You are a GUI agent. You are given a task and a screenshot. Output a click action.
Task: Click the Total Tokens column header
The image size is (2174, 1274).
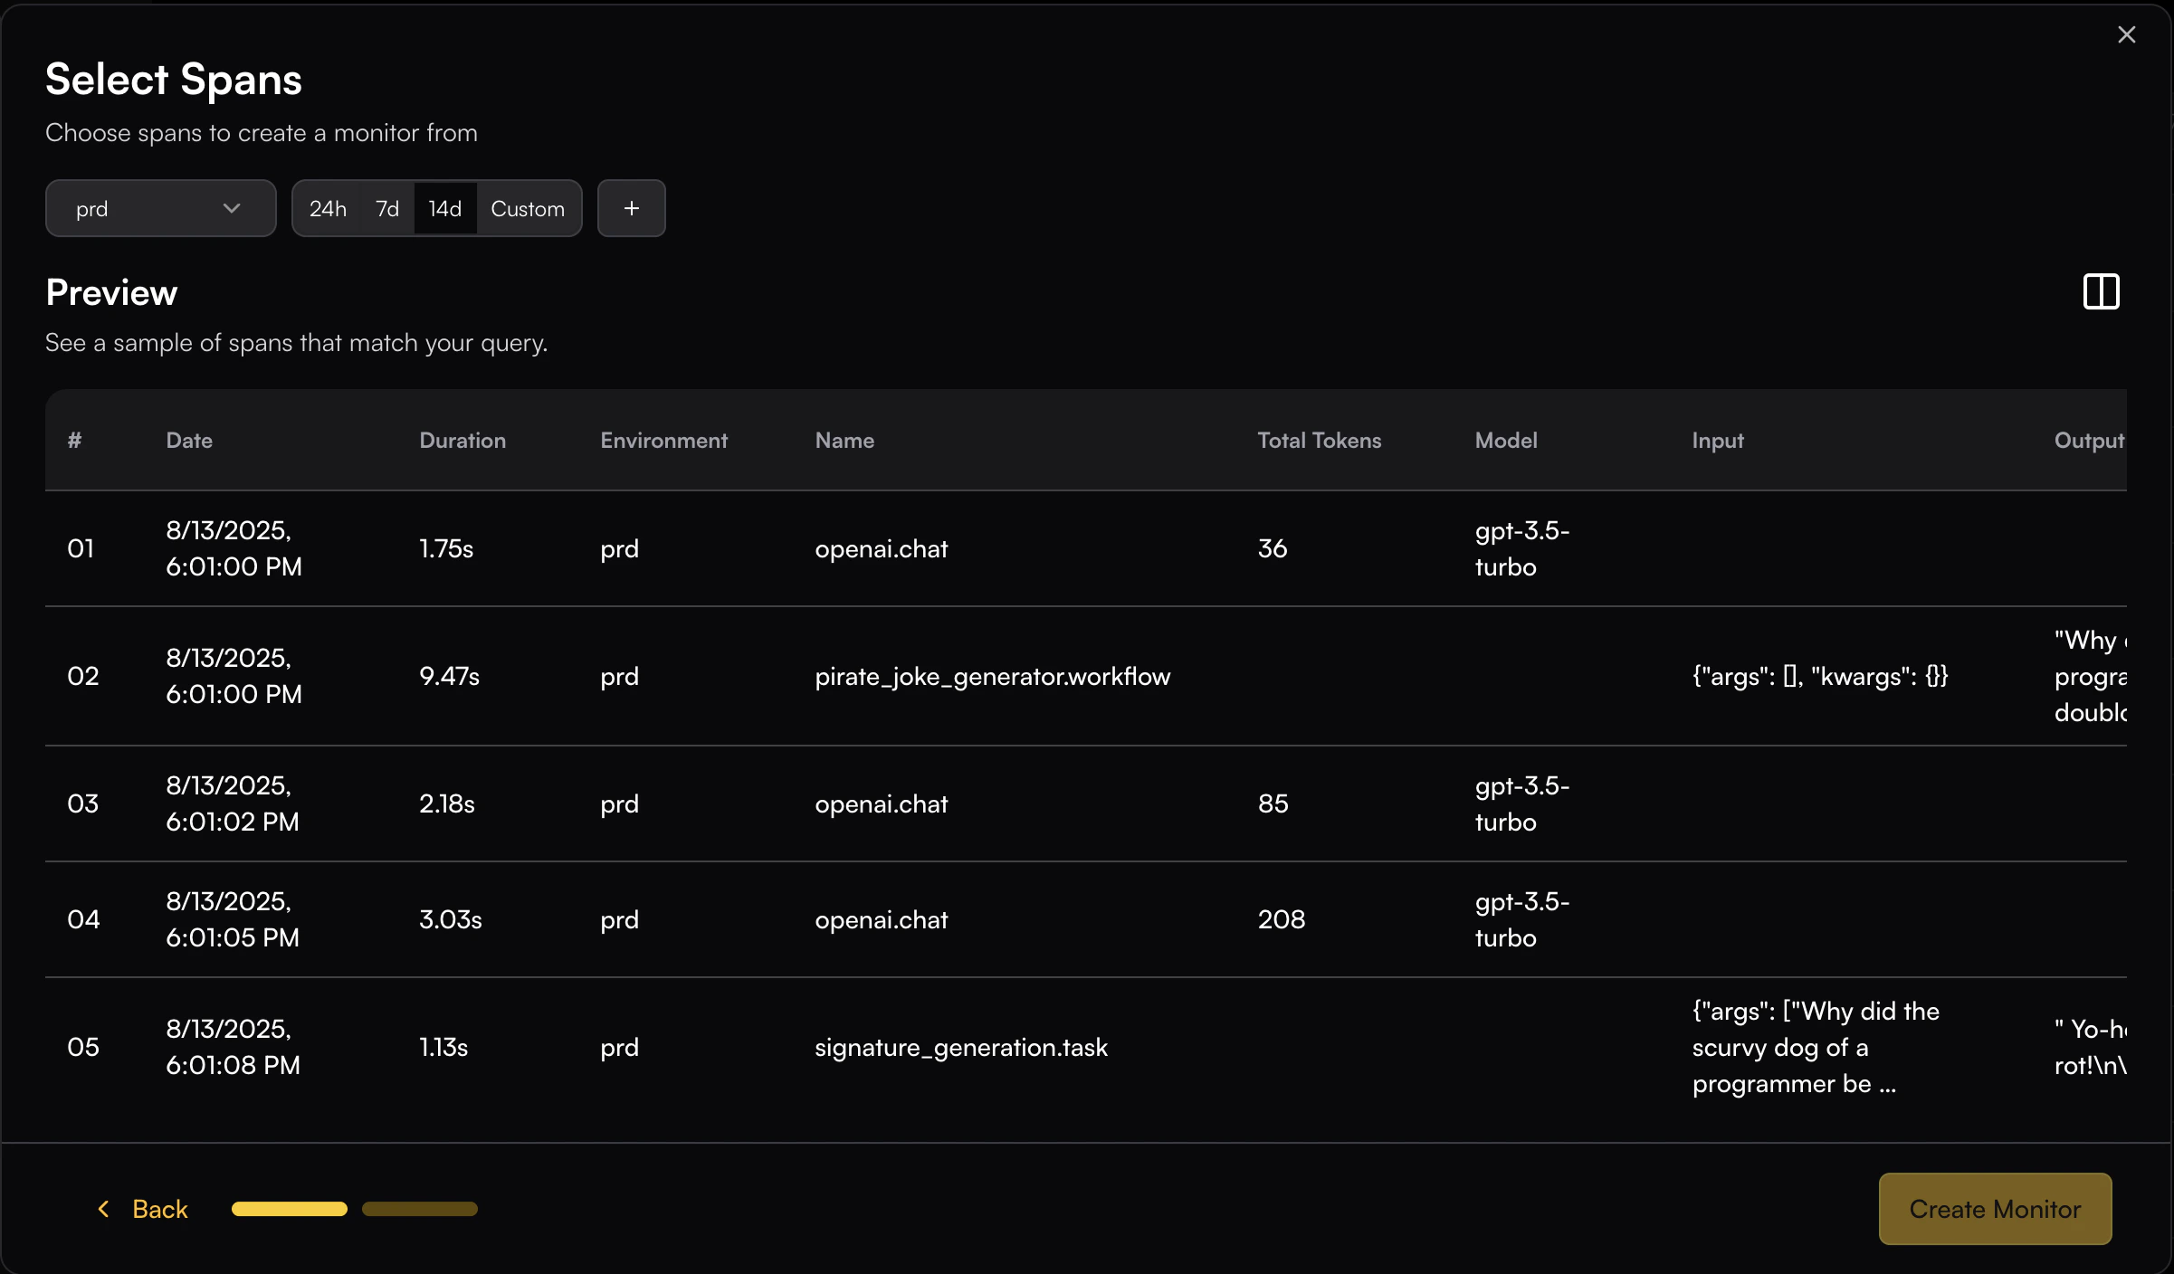point(1319,440)
